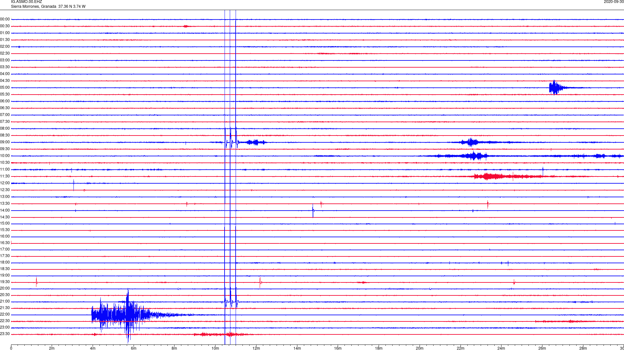Click the red spike near 15m on 13:30 trace
The height and width of the screenshot is (351, 624).
click(x=321, y=204)
